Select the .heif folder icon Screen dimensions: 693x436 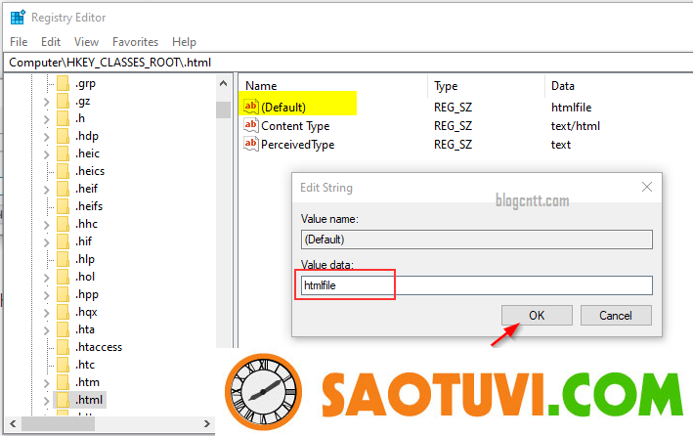click(63, 189)
